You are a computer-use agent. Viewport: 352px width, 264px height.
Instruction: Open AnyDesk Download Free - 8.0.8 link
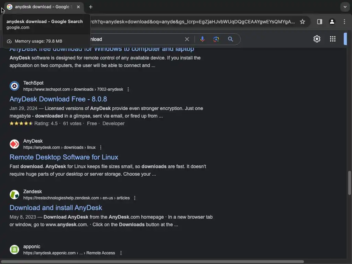(58, 99)
